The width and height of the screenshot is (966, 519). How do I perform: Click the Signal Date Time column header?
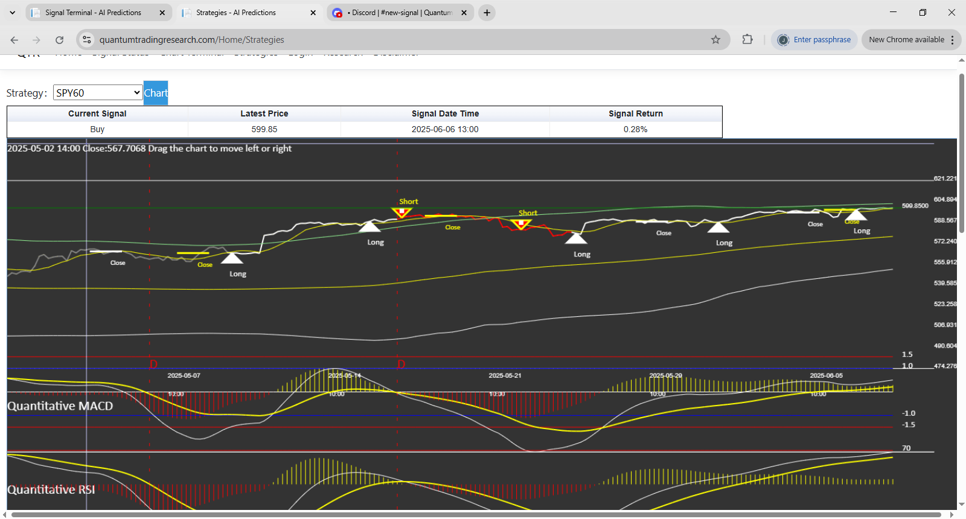tap(445, 113)
